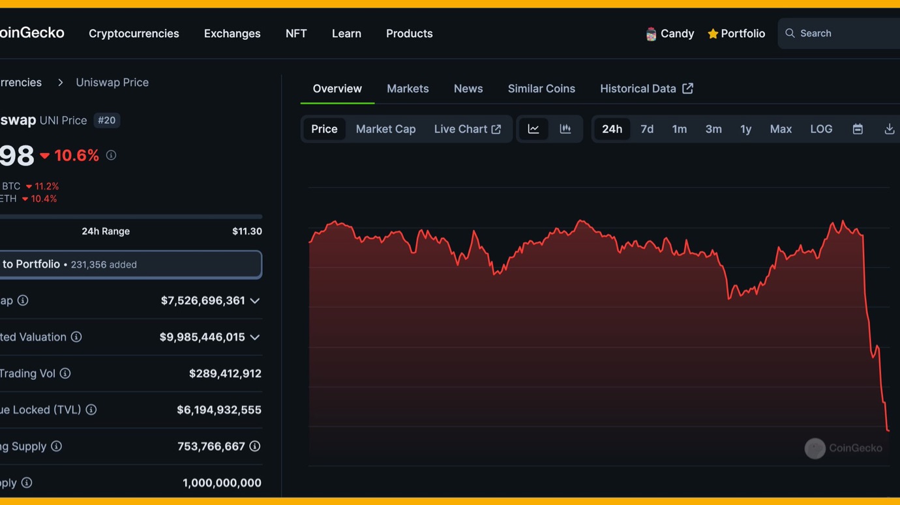Expand the $7,526,696,361 market cap chevron
This screenshot has width=900, height=505.
tap(255, 300)
